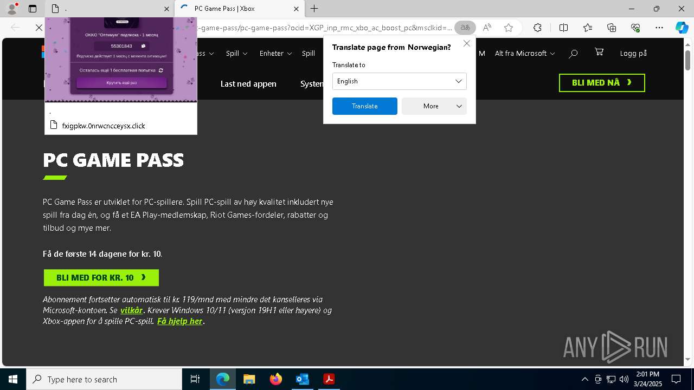Click fxigpkw.0nrwcncceysx.click text in tab preview
Viewport: 694px width, 390px height.
(104, 126)
